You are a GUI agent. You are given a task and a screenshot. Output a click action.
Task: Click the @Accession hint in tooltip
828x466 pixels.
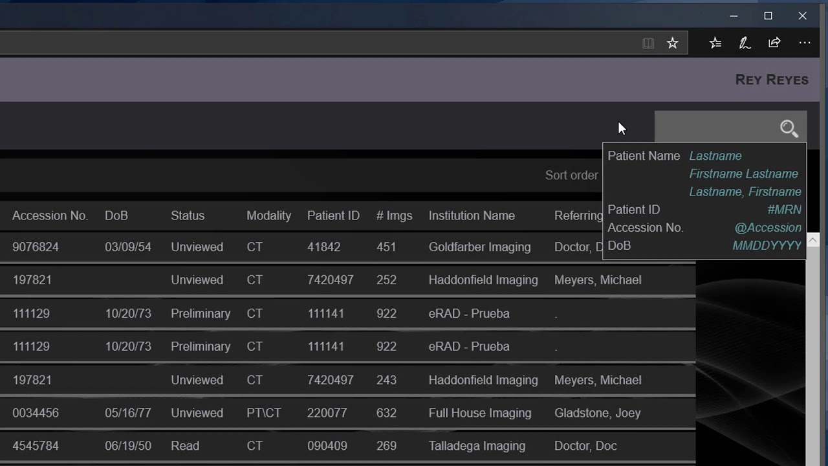pos(768,228)
